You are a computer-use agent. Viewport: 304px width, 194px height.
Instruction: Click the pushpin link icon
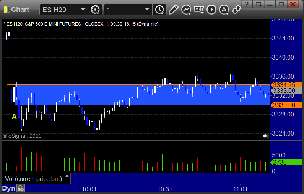pos(237,10)
